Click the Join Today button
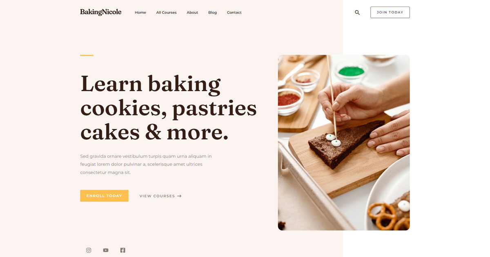This screenshot has height=257, width=490. pyautogui.click(x=390, y=12)
